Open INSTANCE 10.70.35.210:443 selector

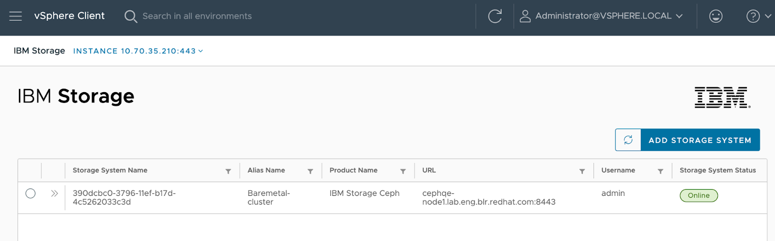138,51
